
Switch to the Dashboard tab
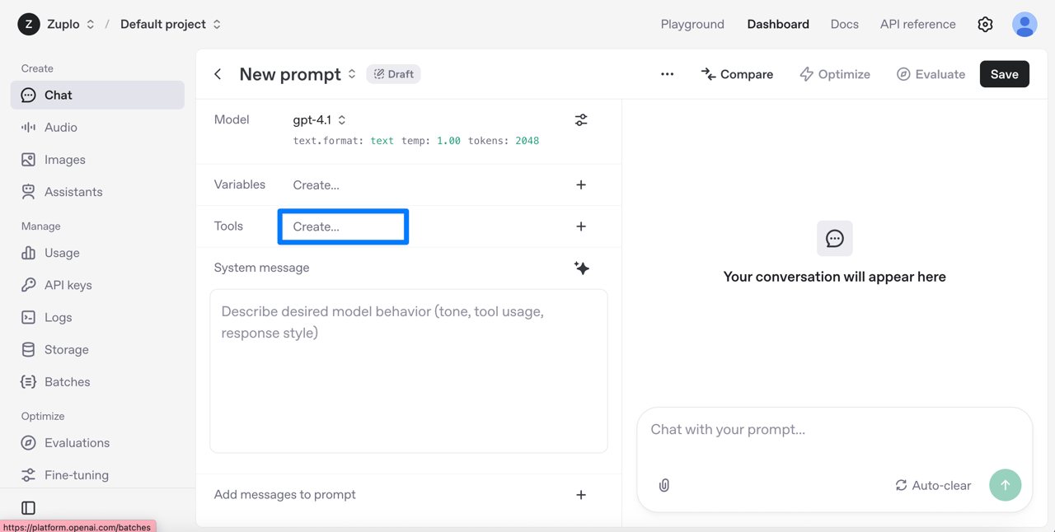click(778, 25)
